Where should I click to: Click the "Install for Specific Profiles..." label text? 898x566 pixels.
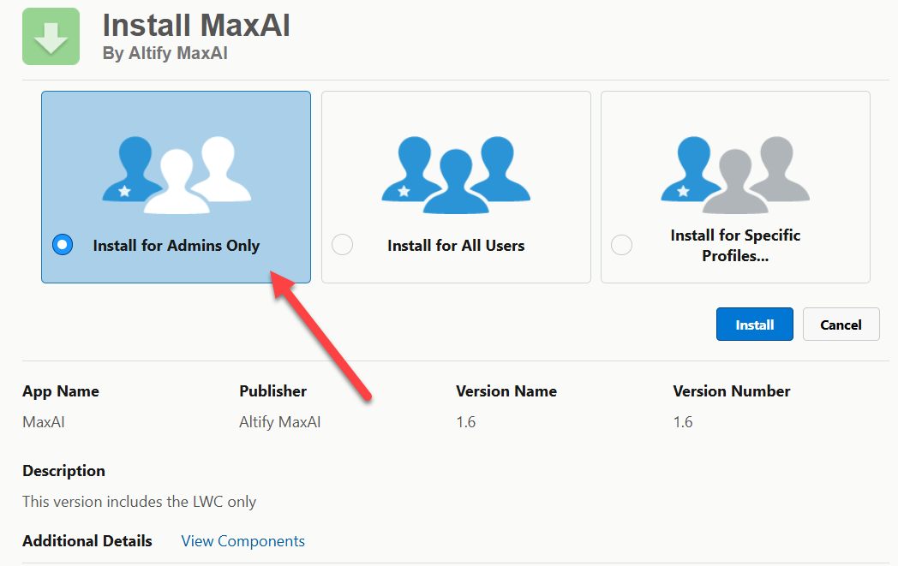click(x=735, y=245)
